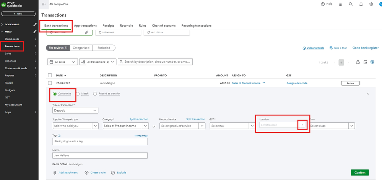382x180 pixels.
Task: Open the settings gear in header
Action: click(x=371, y=4)
